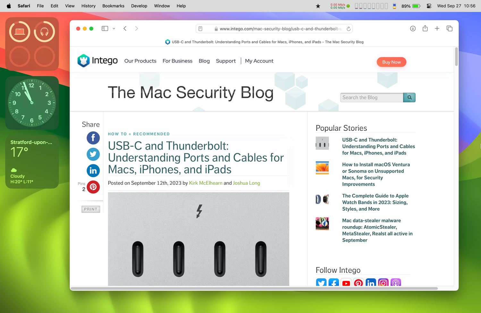
Task: Open For Business navigation menu
Action: 178,61
